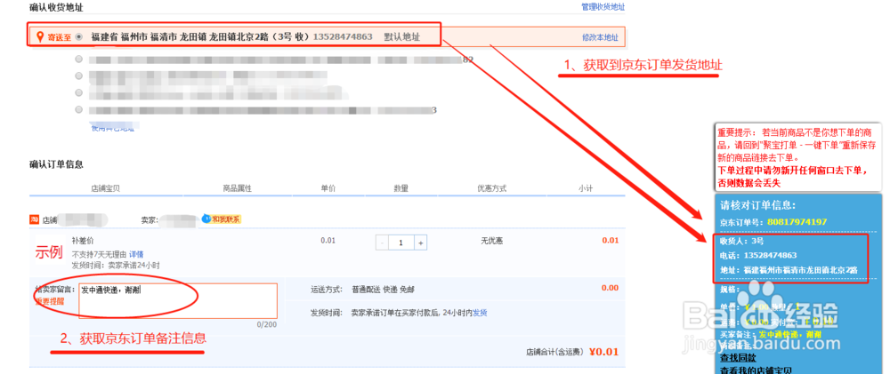Click 查看我的店铺宝贝 link in blue panel

point(755,370)
